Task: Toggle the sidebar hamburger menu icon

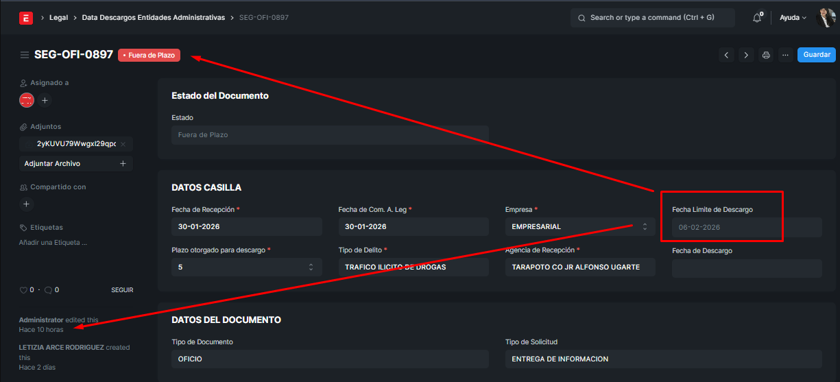Action: pyautogui.click(x=25, y=55)
